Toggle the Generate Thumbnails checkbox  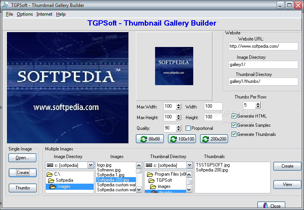(234, 134)
